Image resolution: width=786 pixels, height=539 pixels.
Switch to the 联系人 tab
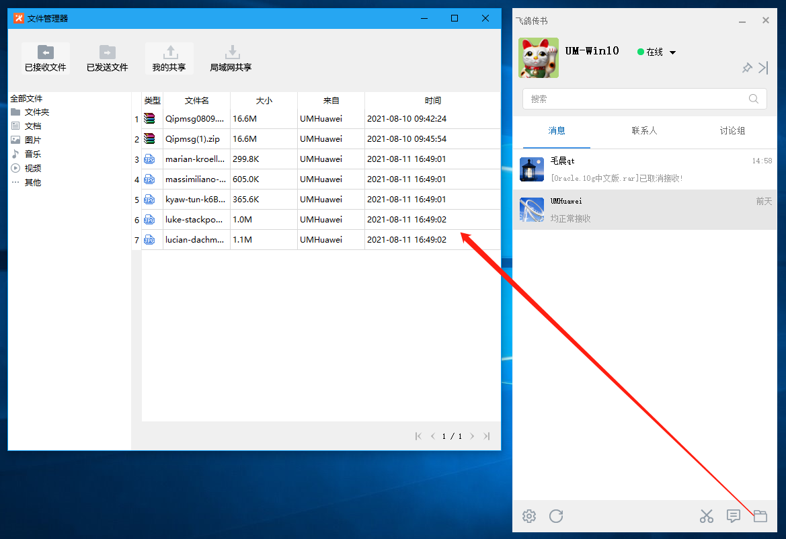(644, 130)
